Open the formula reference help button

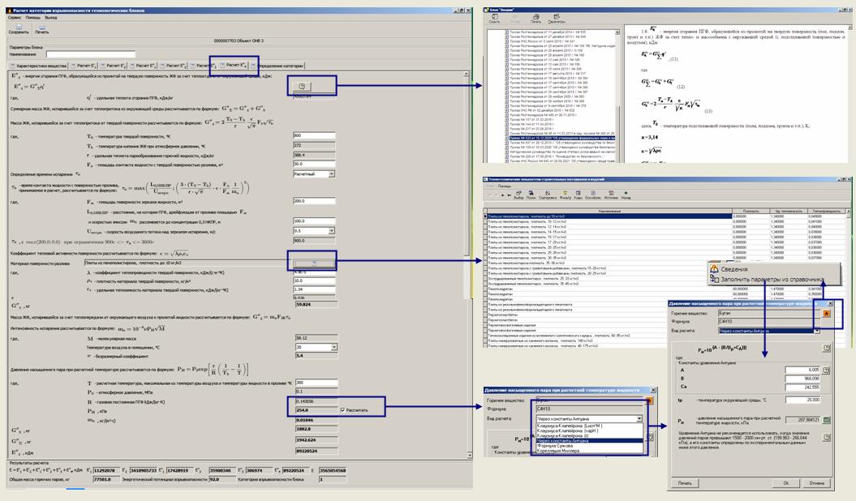pos(302,85)
